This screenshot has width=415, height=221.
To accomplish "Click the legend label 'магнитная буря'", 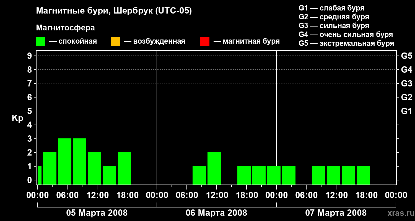I will click(x=251, y=41).
